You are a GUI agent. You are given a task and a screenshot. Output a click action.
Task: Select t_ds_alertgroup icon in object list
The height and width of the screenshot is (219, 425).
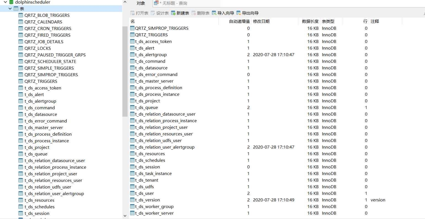coord(132,54)
